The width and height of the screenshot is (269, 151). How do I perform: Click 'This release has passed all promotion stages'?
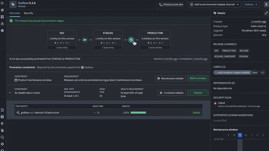pyautogui.click(x=39, y=21)
